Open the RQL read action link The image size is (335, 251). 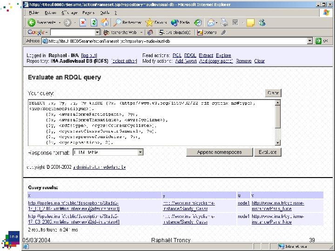[177, 55]
